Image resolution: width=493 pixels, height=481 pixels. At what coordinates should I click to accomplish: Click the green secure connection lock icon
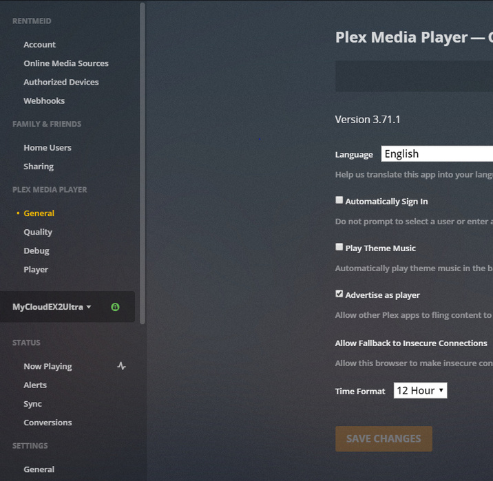pos(116,307)
